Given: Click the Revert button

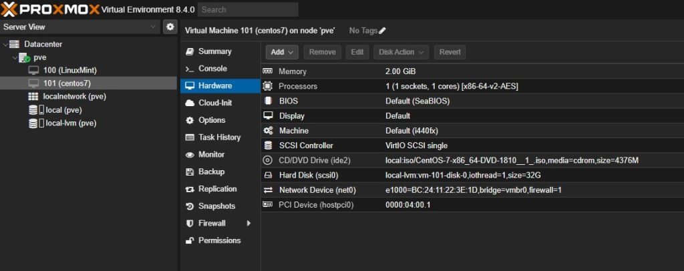Looking at the screenshot, I should point(450,52).
